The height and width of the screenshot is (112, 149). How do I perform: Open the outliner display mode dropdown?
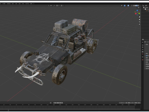pos(143,6)
